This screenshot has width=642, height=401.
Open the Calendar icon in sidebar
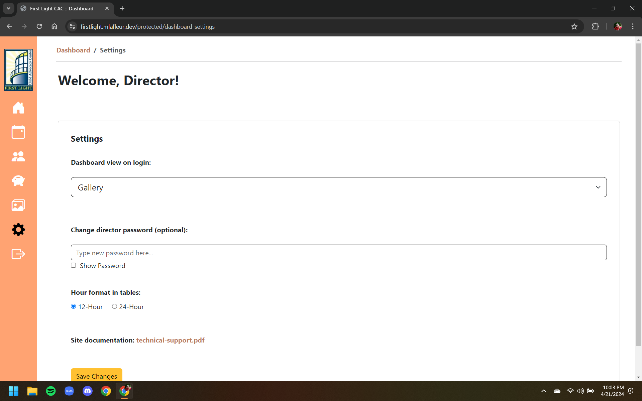[x=18, y=132]
